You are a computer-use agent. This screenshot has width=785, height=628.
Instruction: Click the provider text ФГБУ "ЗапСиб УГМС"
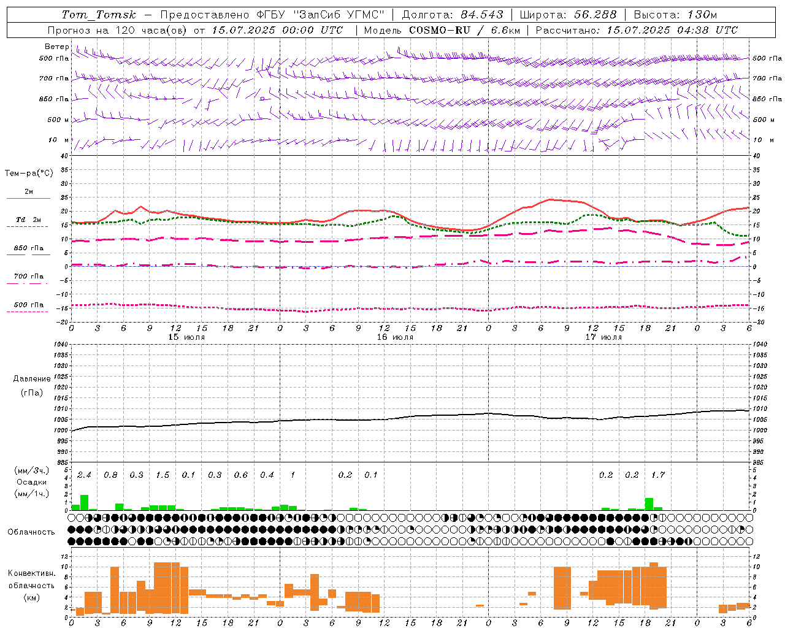[x=321, y=15]
